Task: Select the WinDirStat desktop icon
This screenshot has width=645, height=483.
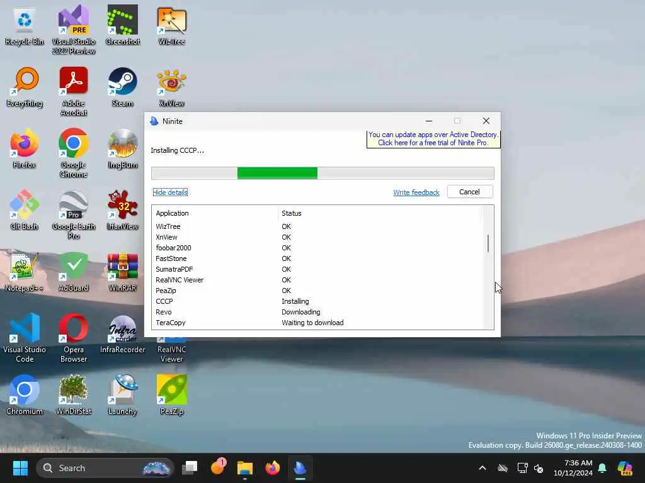Action: click(74, 395)
